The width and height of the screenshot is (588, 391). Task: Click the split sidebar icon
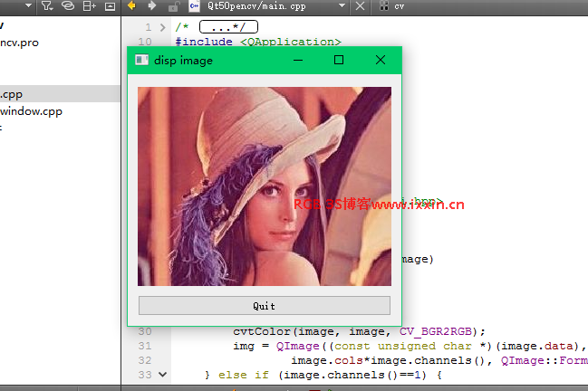[x=90, y=6]
